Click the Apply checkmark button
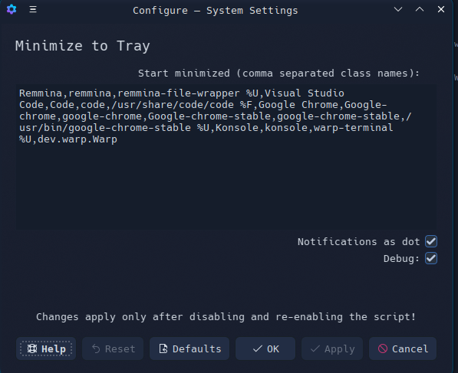Image resolution: width=458 pixels, height=373 pixels. click(332, 348)
